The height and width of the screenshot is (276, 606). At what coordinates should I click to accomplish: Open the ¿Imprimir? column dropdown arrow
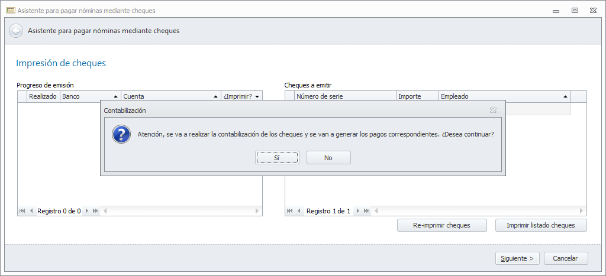click(x=257, y=96)
